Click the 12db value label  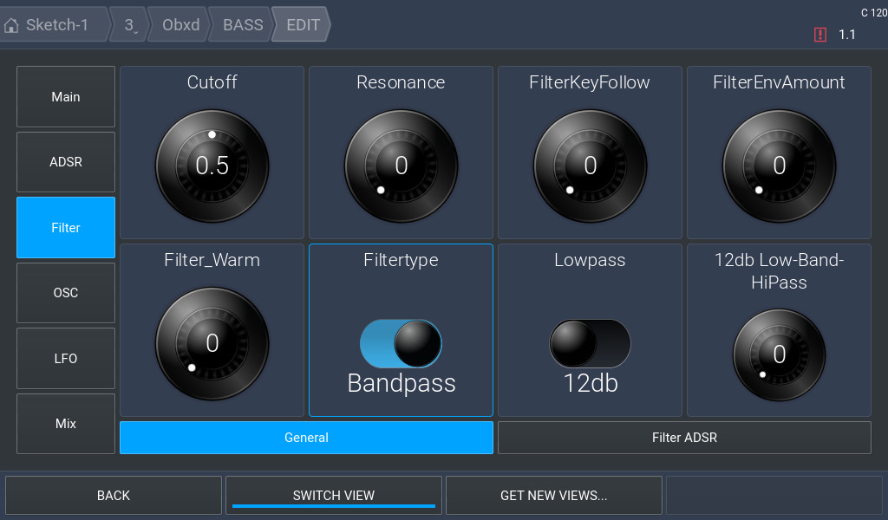coord(590,383)
